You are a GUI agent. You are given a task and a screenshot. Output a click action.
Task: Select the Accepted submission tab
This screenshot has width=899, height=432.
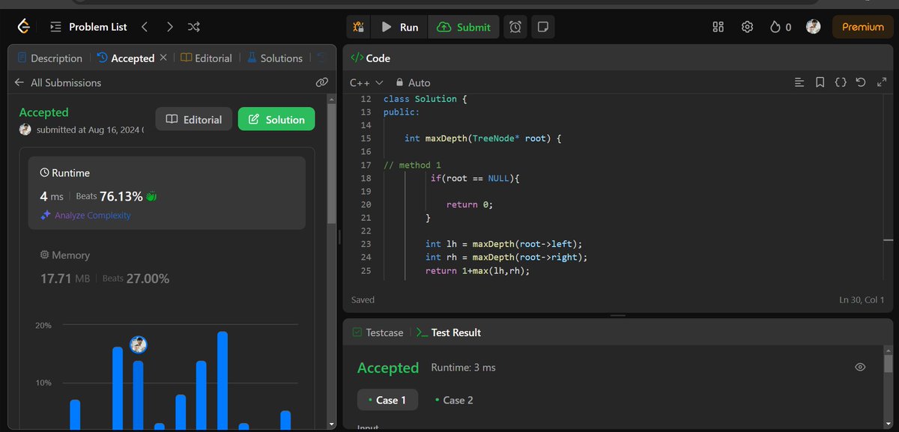(x=126, y=58)
